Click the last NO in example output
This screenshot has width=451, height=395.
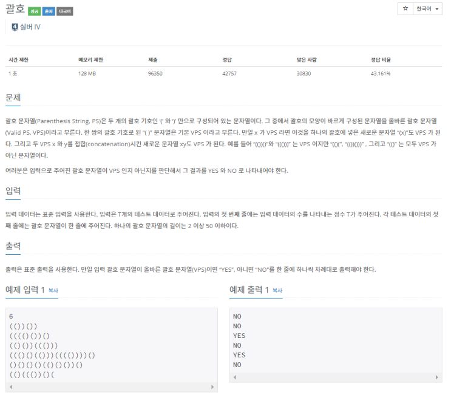tap(237, 365)
